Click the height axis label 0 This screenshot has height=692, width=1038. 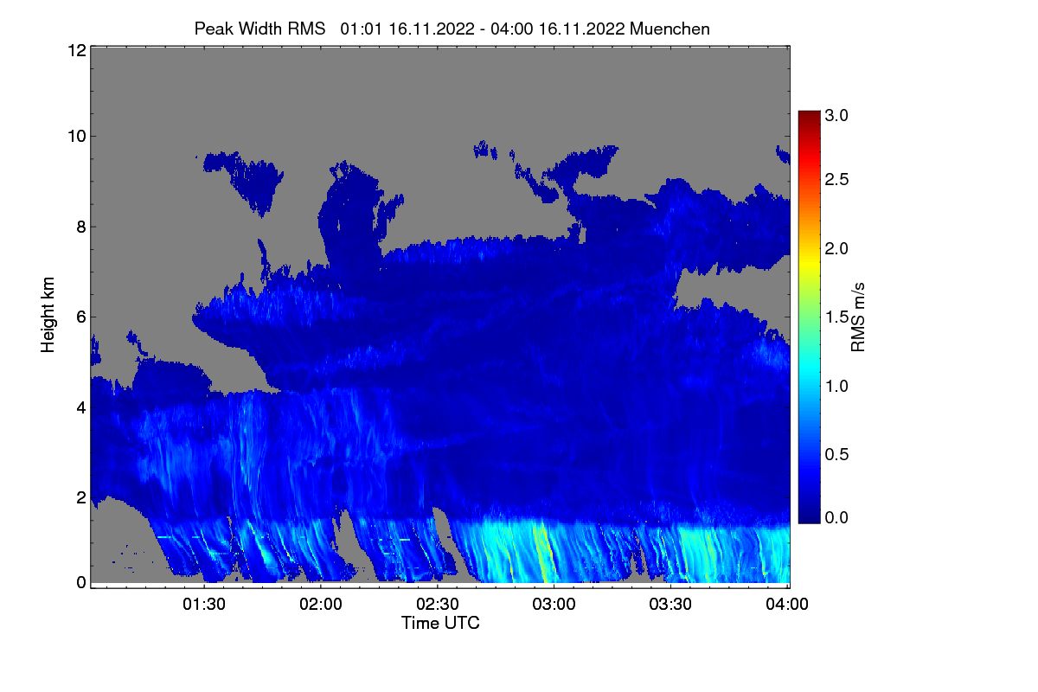click(80, 582)
